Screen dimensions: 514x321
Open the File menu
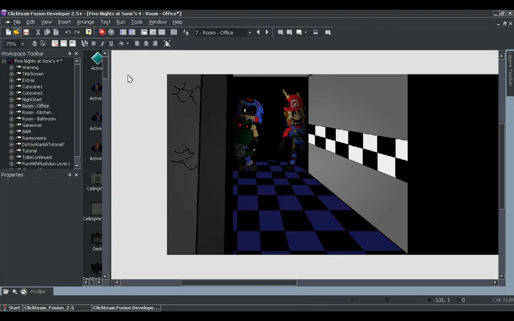tap(17, 22)
